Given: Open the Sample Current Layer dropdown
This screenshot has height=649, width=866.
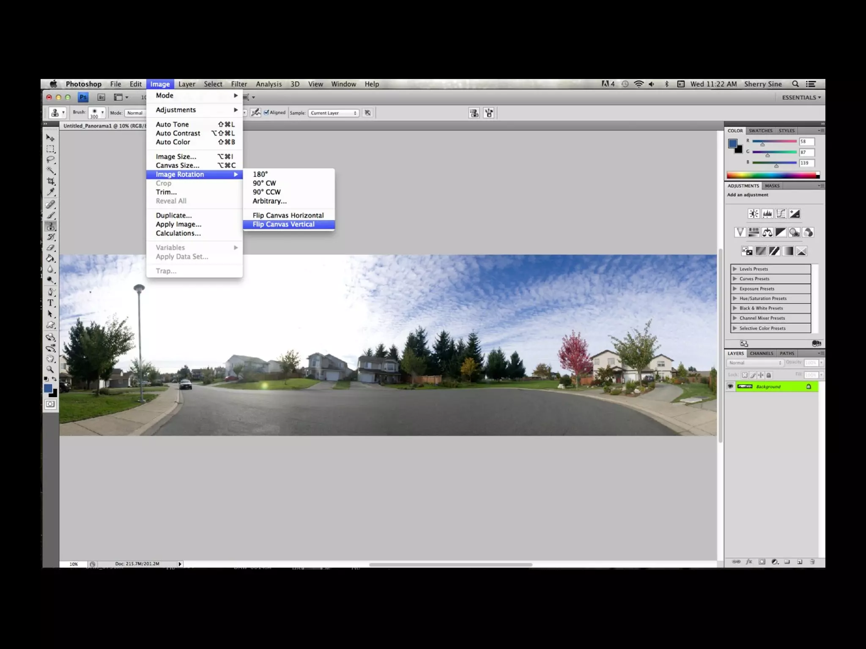Looking at the screenshot, I should click(333, 113).
